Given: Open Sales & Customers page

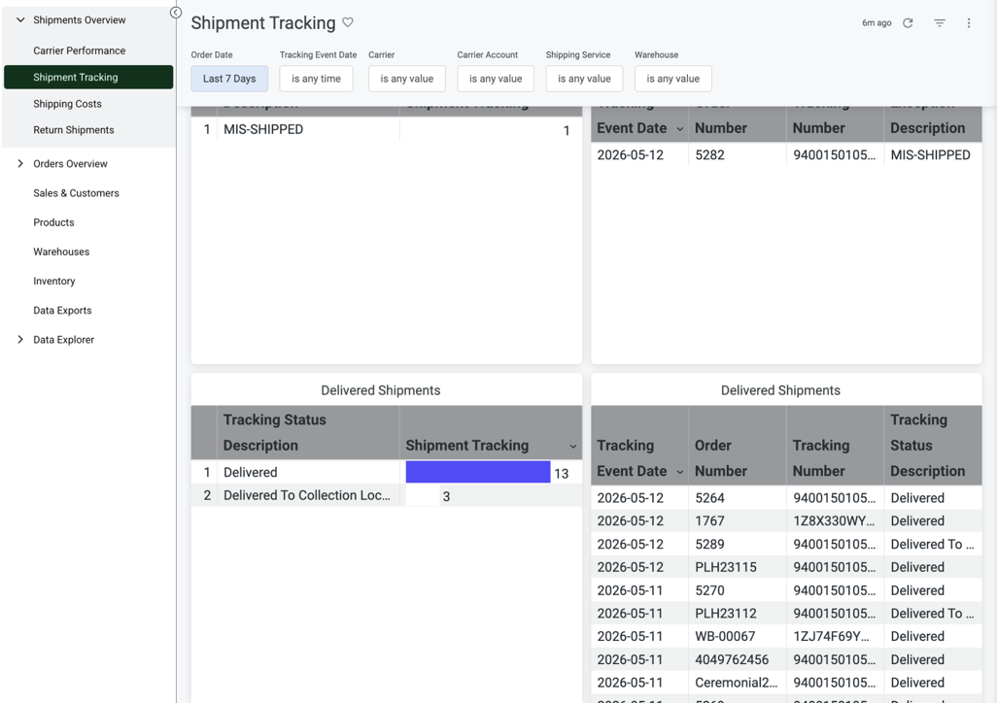Looking at the screenshot, I should click(77, 192).
